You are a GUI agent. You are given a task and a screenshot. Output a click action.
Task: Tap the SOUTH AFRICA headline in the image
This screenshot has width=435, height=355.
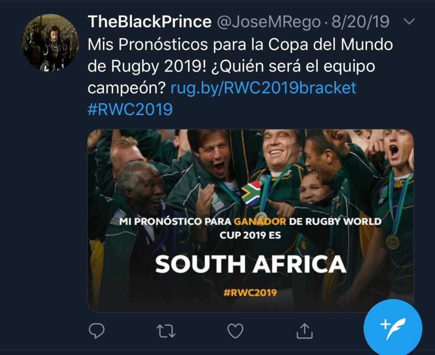(251, 264)
